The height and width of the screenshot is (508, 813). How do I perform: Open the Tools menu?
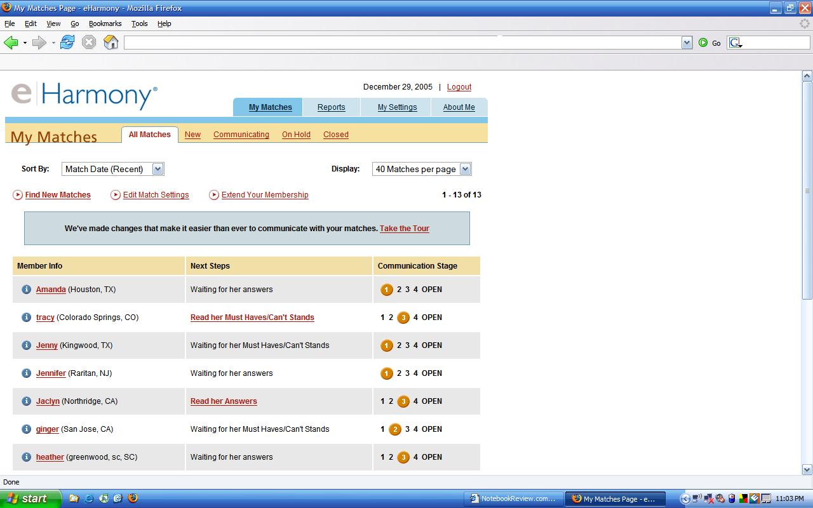point(139,23)
